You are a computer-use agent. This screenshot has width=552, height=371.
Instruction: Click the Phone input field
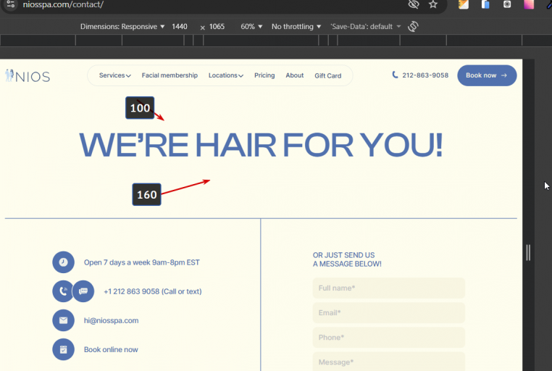pyautogui.click(x=389, y=337)
